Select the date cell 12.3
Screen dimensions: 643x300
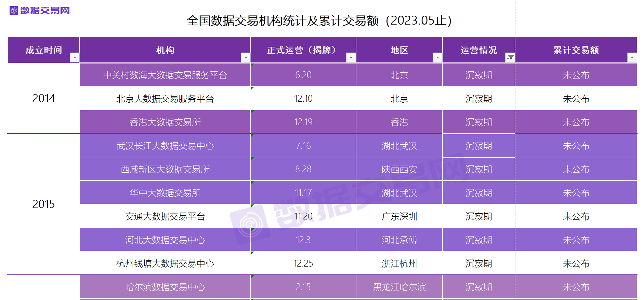coord(303,240)
